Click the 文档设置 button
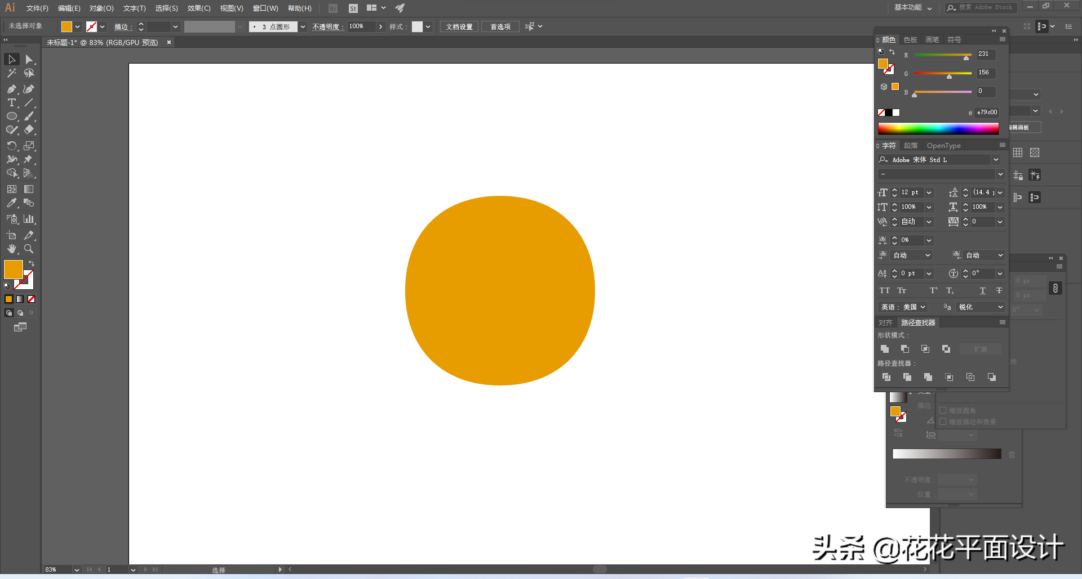This screenshot has width=1082, height=579. [459, 27]
